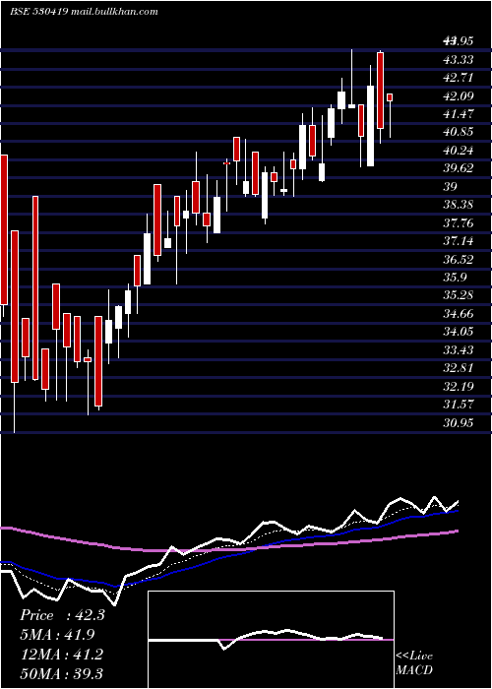Click inside the MACD inset chart

click(x=271, y=640)
